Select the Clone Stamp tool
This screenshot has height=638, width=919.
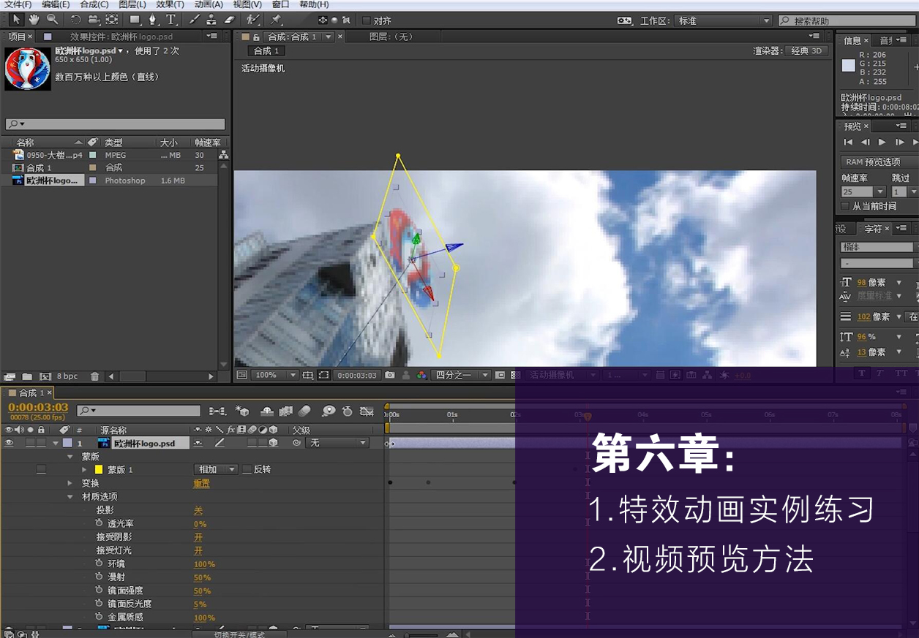211,20
